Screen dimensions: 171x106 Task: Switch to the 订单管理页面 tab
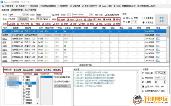click(17, 10)
